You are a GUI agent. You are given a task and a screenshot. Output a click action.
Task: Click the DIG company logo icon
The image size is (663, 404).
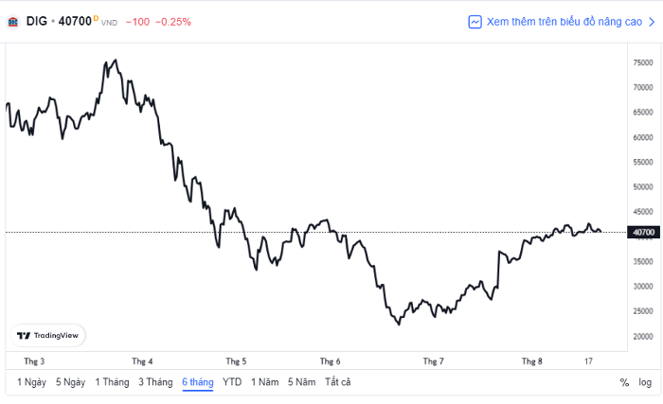pos(13,22)
